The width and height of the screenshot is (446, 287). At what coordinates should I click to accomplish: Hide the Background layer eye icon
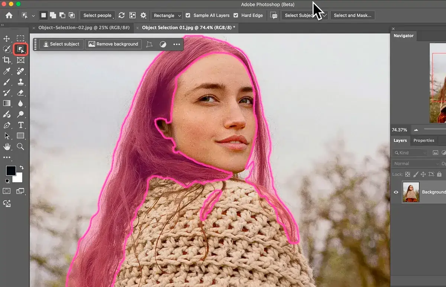(x=396, y=192)
